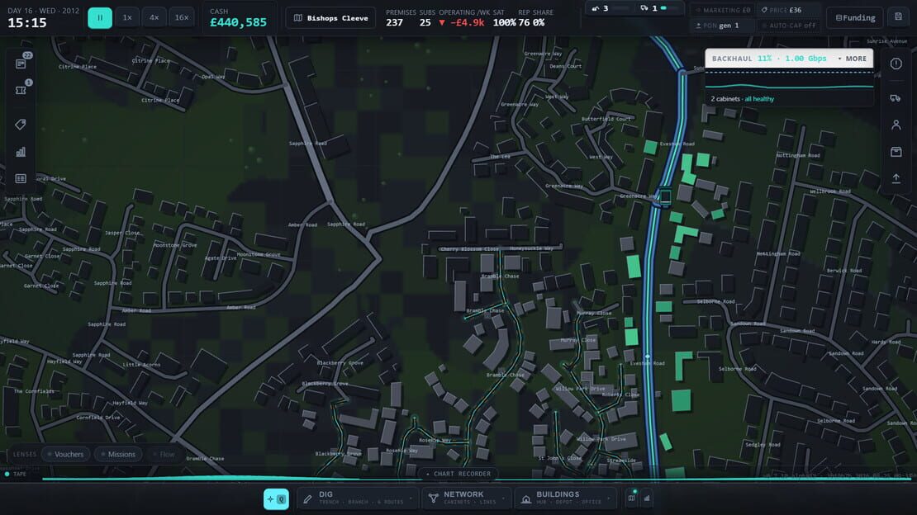917x515 pixels.
Task: Set game speed to 16x
Action: coord(182,17)
